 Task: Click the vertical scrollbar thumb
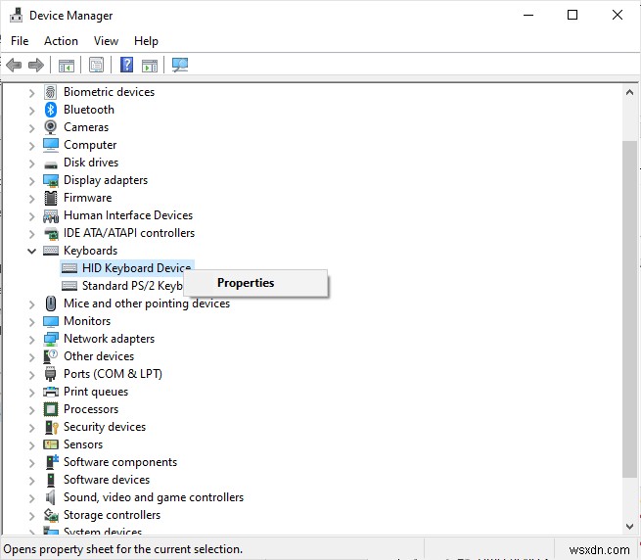(629, 308)
